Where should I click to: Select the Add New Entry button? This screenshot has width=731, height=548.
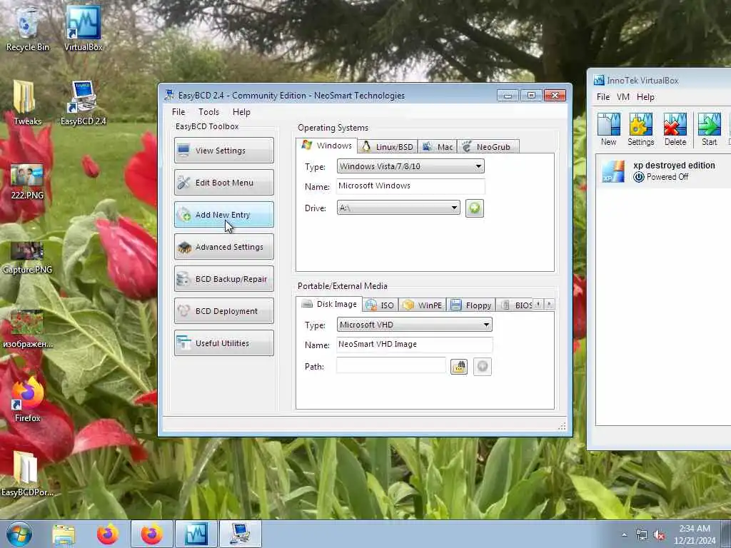coord(223,214)
